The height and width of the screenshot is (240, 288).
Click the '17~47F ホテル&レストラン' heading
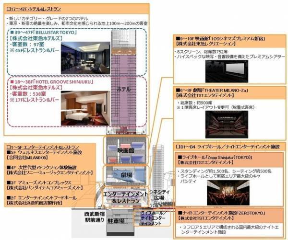(34, 9)
